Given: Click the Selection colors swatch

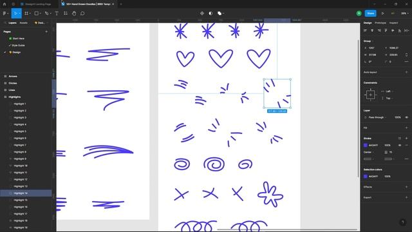Looking at the screenshot, I should tap(365, 177).
